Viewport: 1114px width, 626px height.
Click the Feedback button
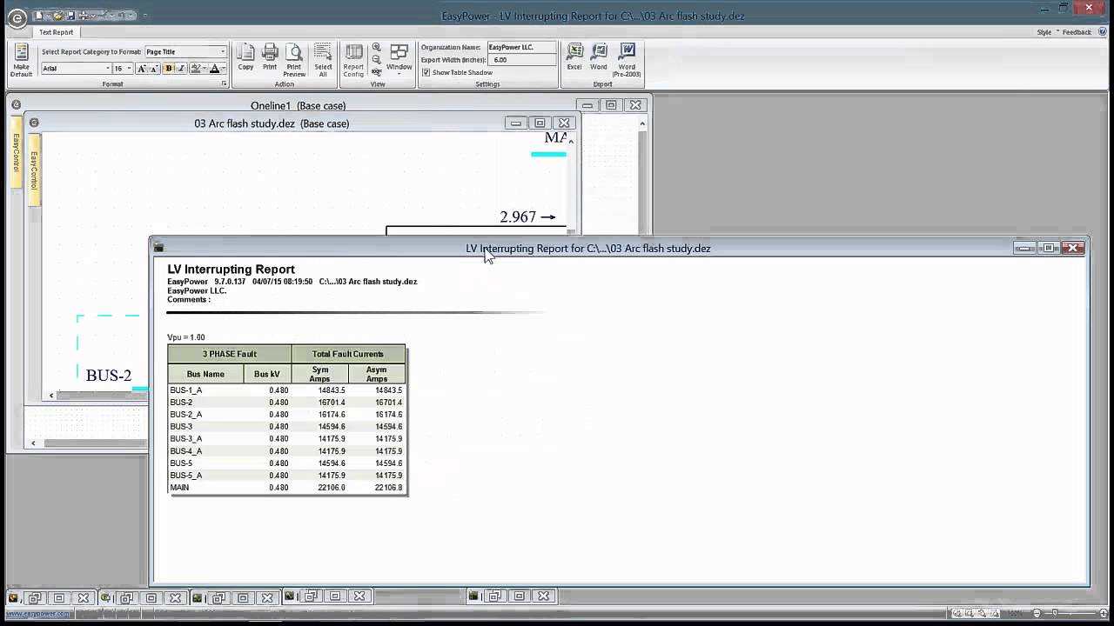1077,32
